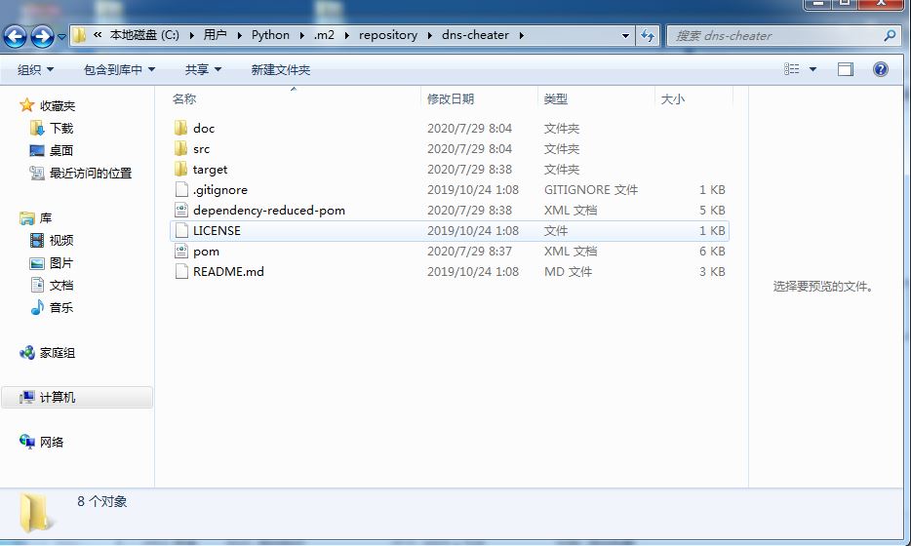Open address bar history dropdown arrow

click(625, 35)
